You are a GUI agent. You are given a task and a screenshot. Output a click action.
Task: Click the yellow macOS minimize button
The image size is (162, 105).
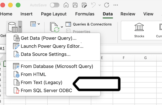10,5
